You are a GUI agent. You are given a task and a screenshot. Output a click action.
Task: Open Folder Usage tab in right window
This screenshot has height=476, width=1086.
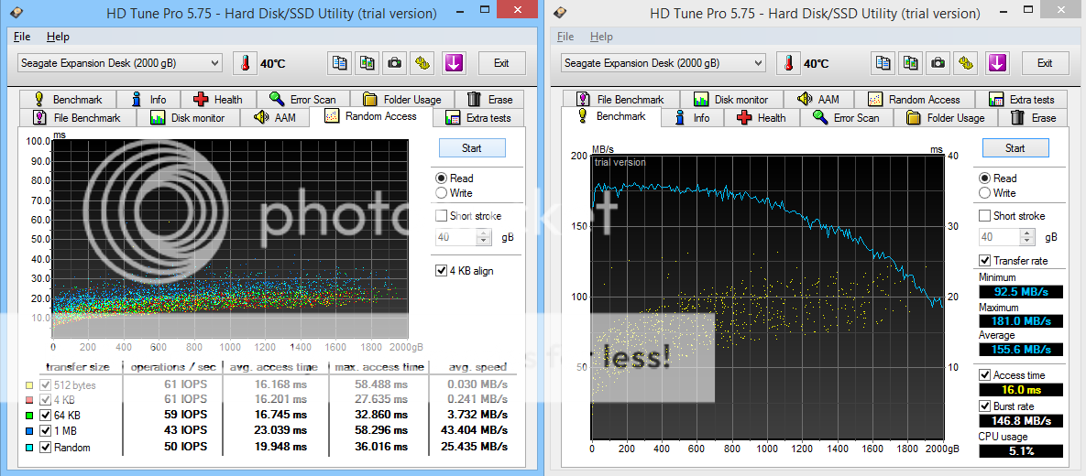tap(946, 117)
